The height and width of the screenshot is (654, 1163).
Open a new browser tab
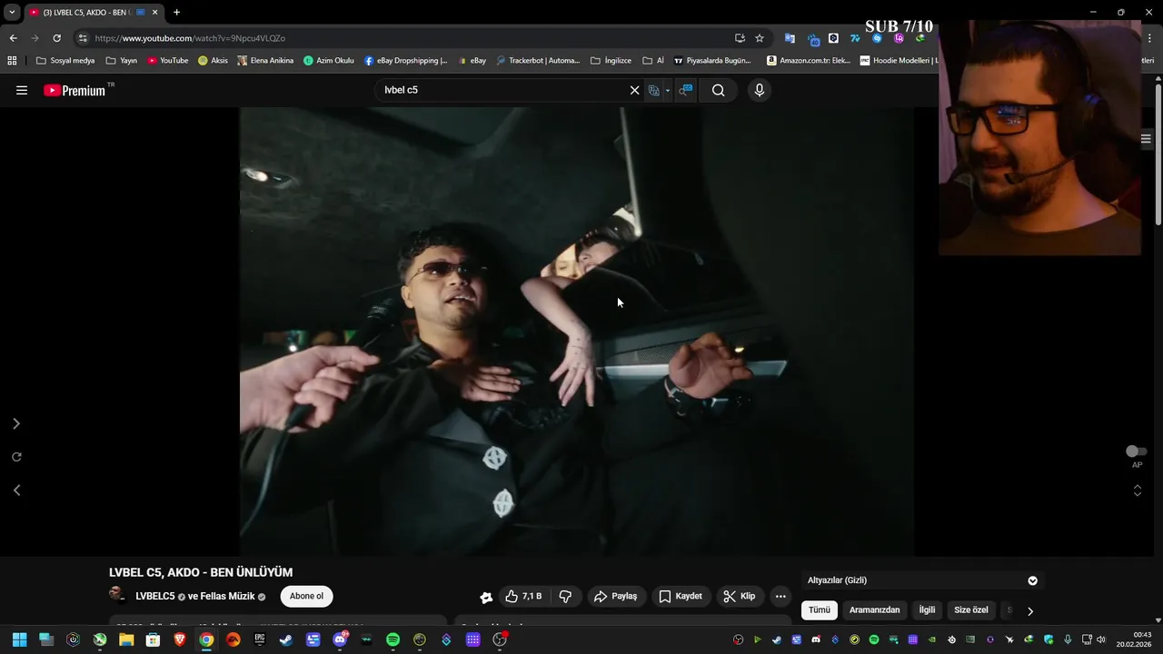(176, 12)
